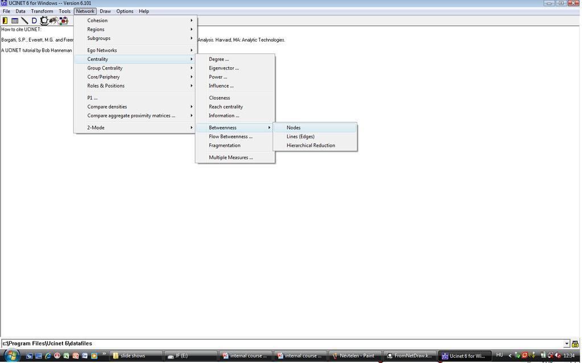Choose Influence centrality
582x363 pixels.
236,86
